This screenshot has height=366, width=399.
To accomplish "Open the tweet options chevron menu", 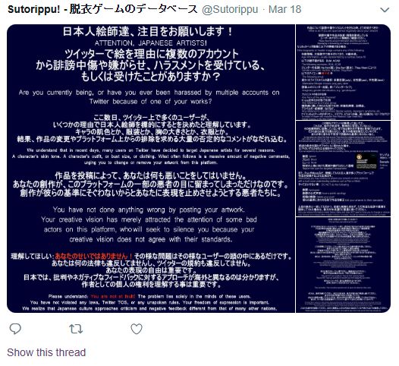I will pos(385,10).
